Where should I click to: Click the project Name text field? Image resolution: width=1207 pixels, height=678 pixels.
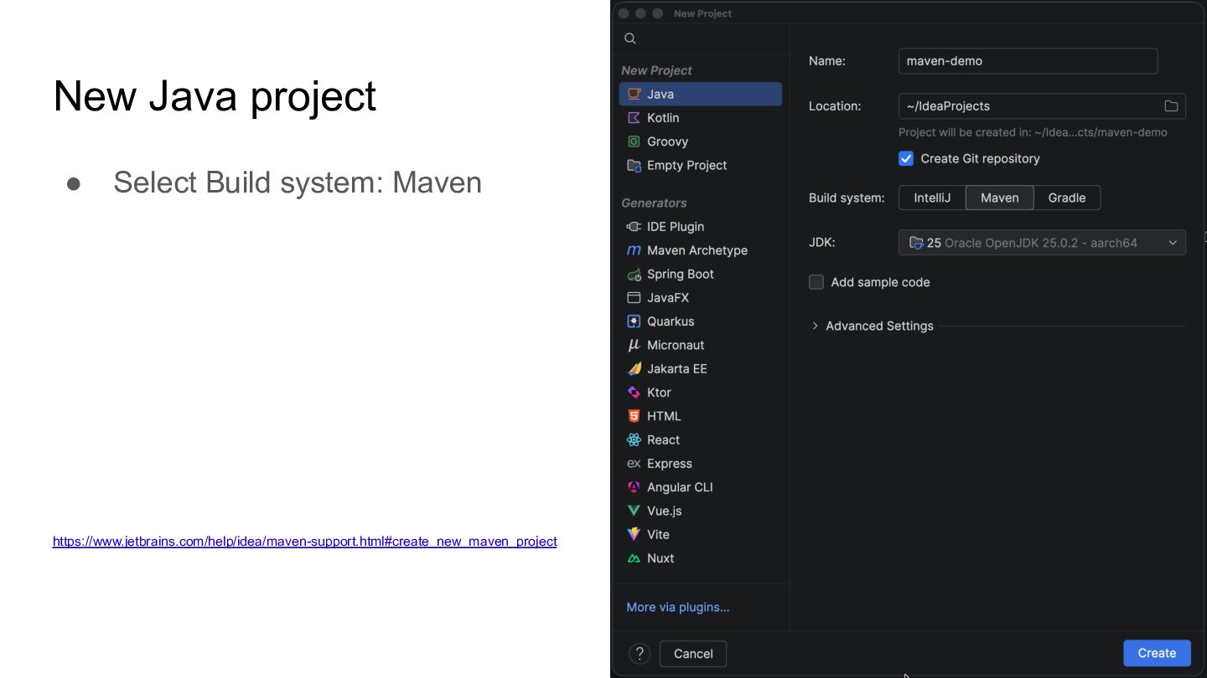coord(1028,61)
